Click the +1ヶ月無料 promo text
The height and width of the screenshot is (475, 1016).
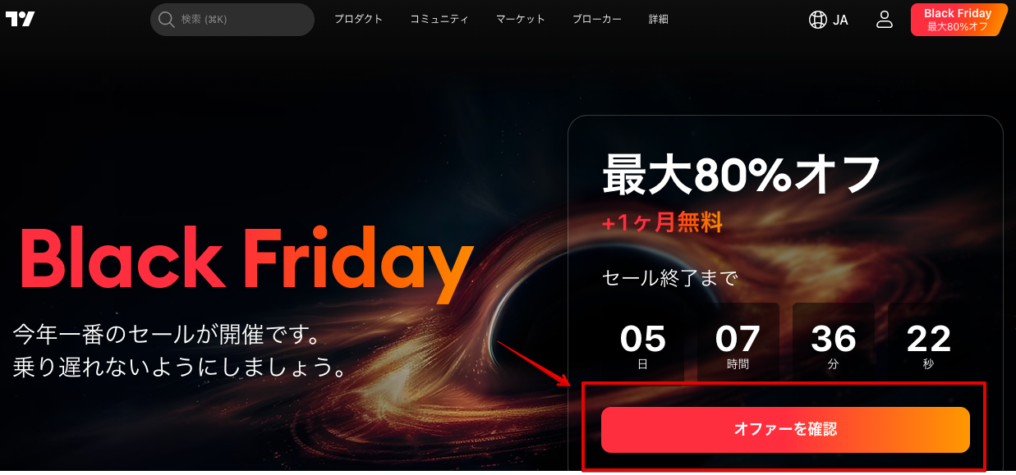(x=662, y=222)
